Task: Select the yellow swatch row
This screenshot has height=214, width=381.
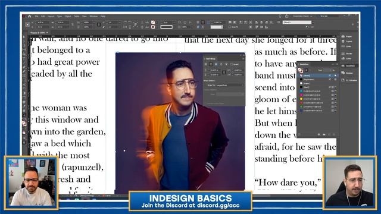Action: point(318,99)
